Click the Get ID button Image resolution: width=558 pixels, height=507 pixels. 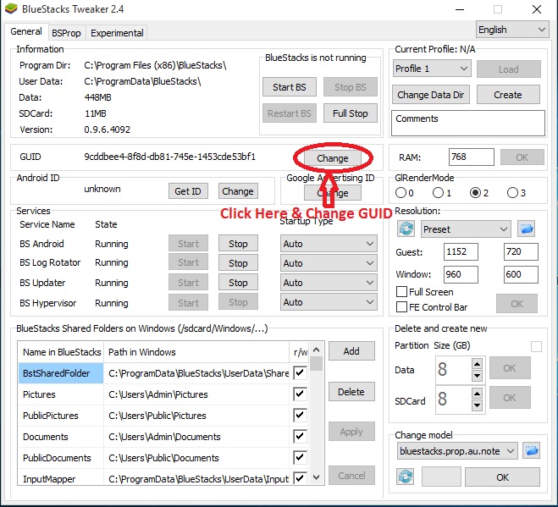coord(188,191)
